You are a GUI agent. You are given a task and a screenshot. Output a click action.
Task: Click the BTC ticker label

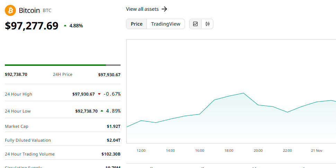(x=47, y=11)
